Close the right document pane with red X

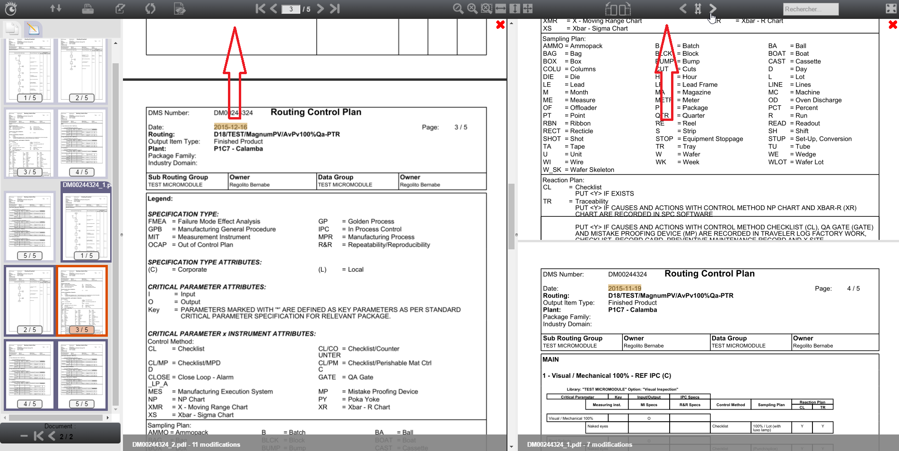click(x=892, y=25)
